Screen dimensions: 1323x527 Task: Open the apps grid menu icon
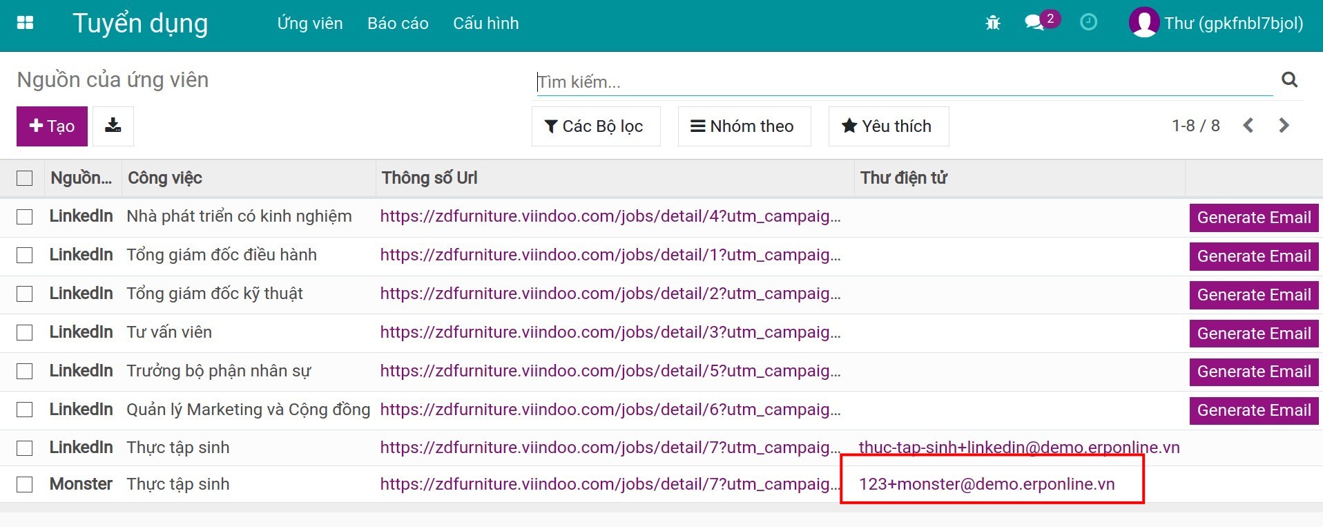(x=25, y=23)
